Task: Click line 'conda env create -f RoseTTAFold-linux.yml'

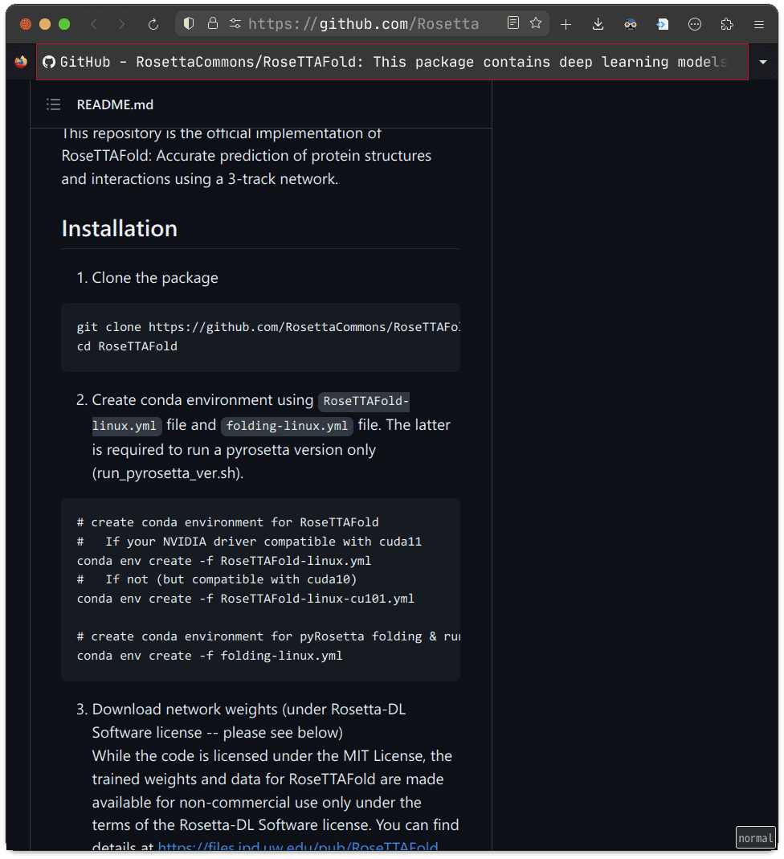Action: pos(224,561)
